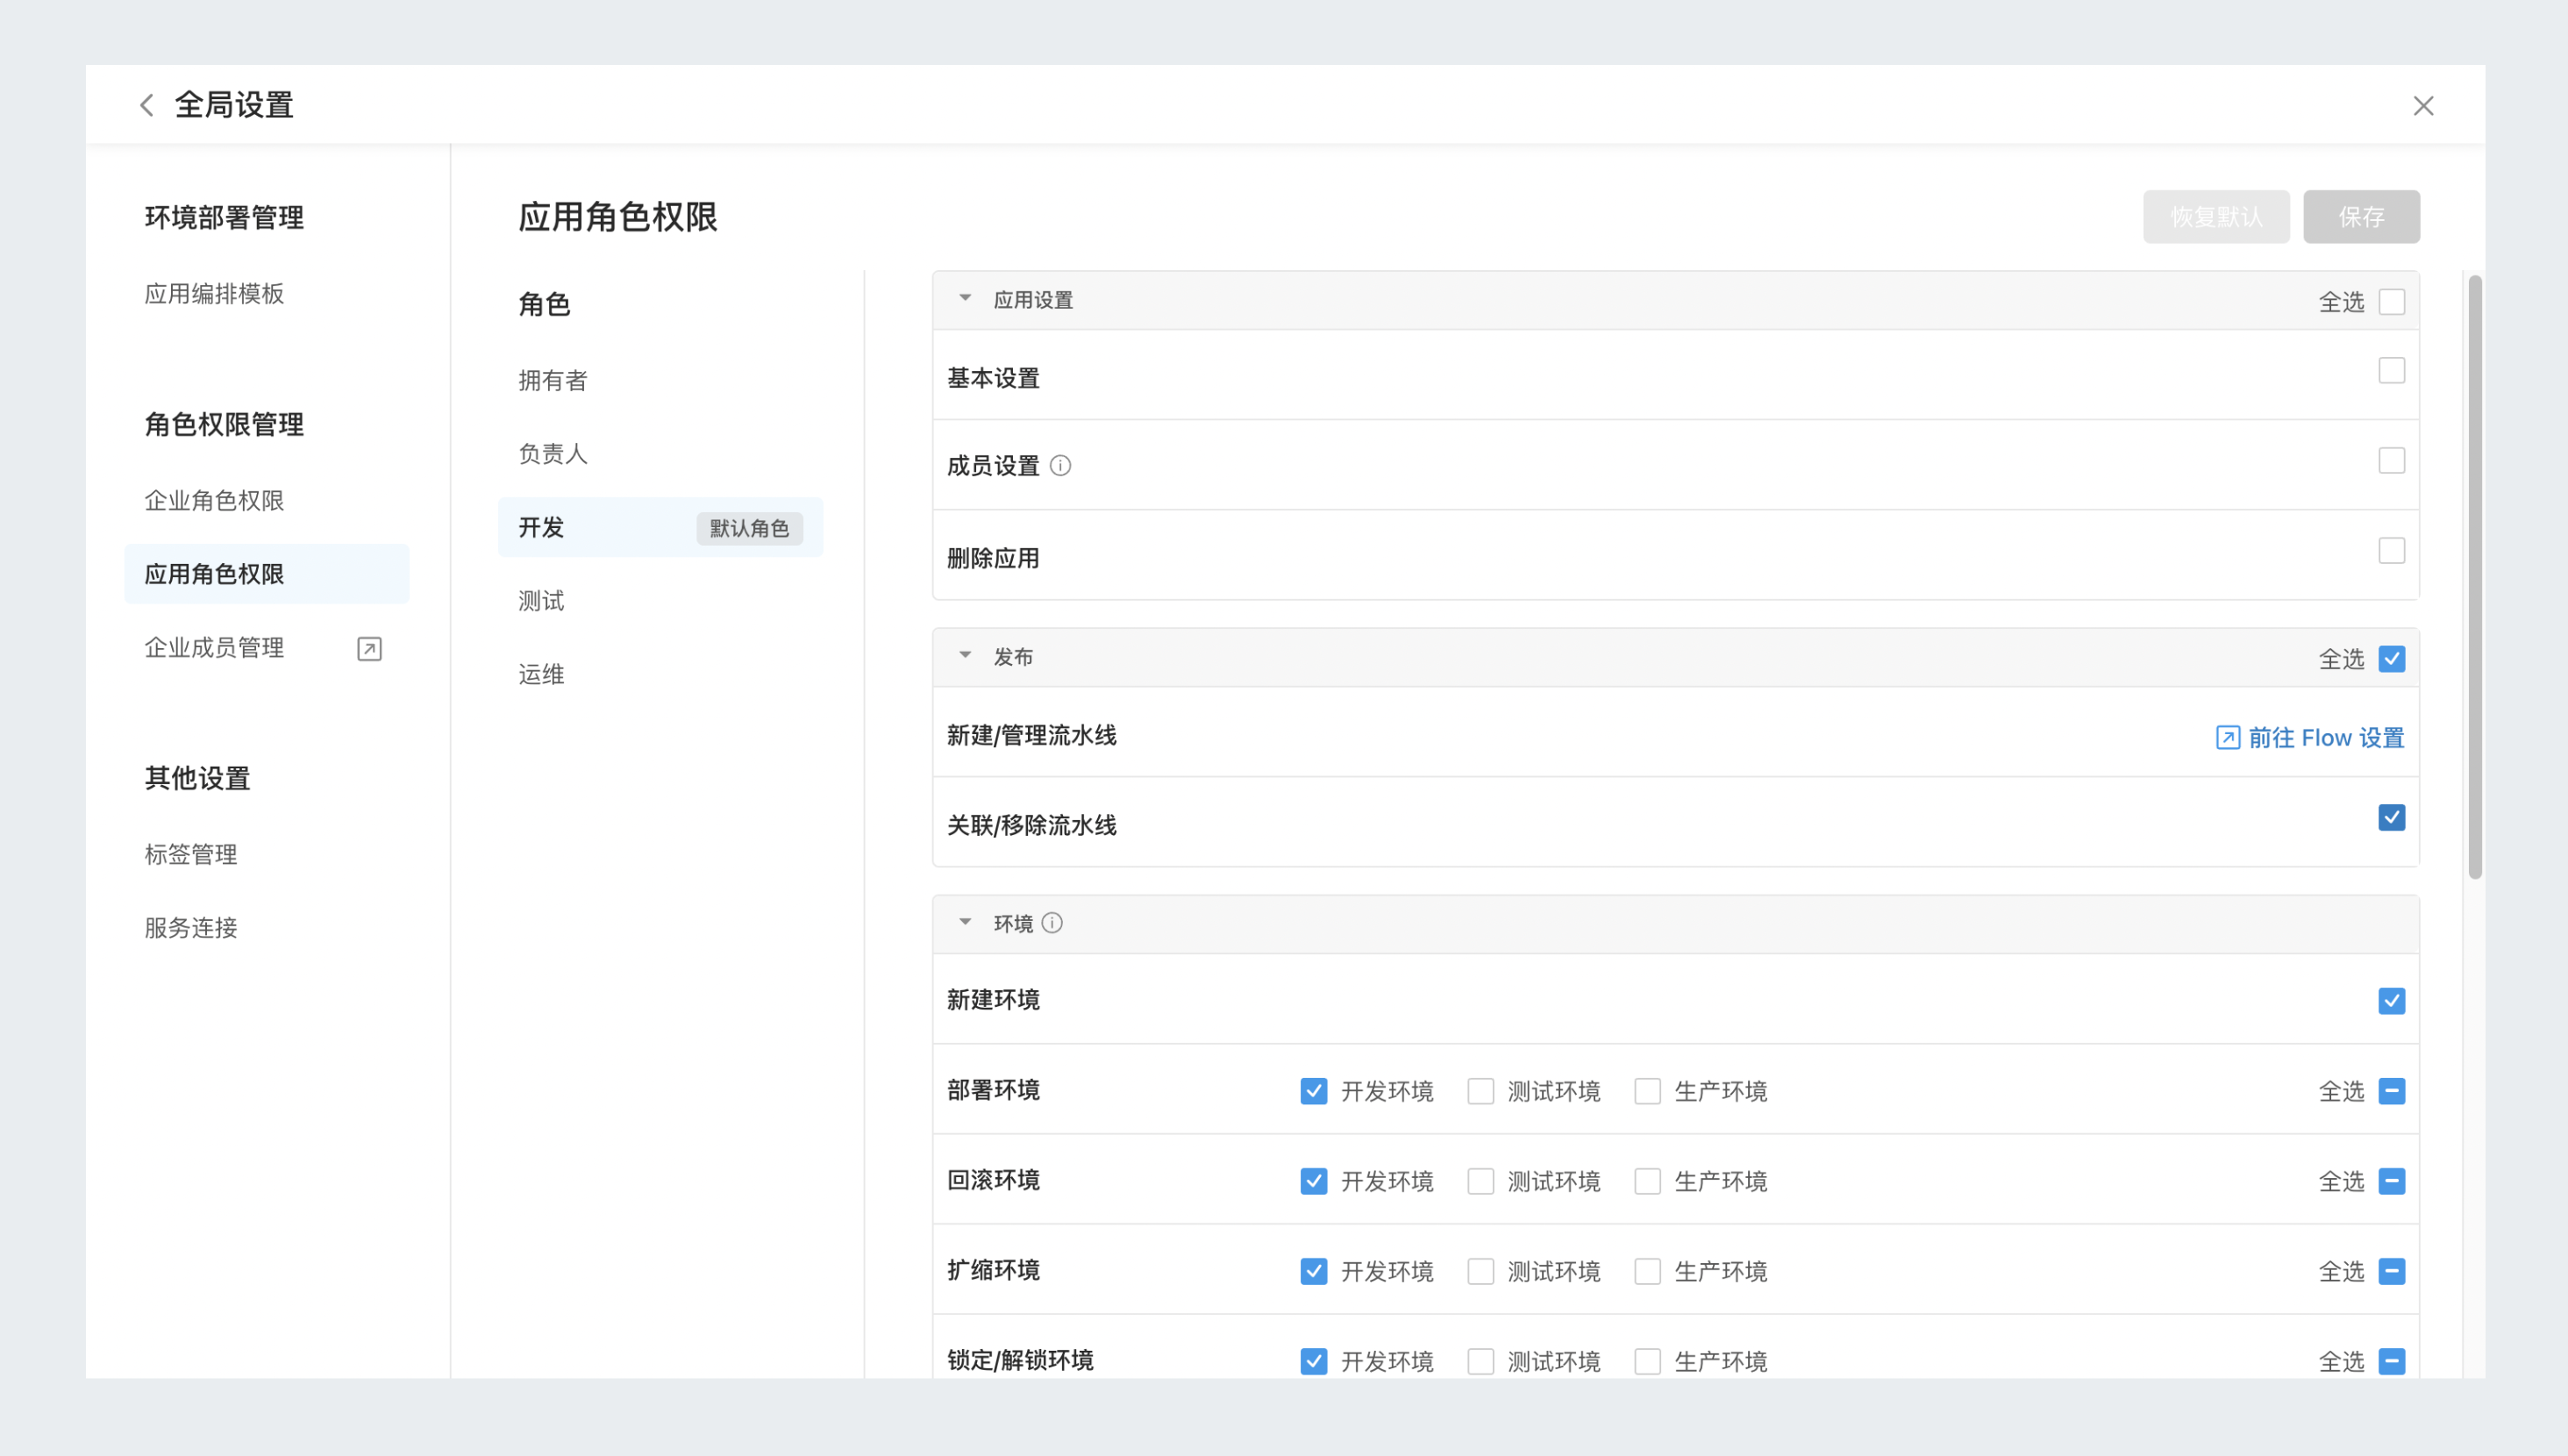Screen dimensions: 2568x1456
Task: Check 测试环境 for 回滚环境
Action: (1481, 1181)
